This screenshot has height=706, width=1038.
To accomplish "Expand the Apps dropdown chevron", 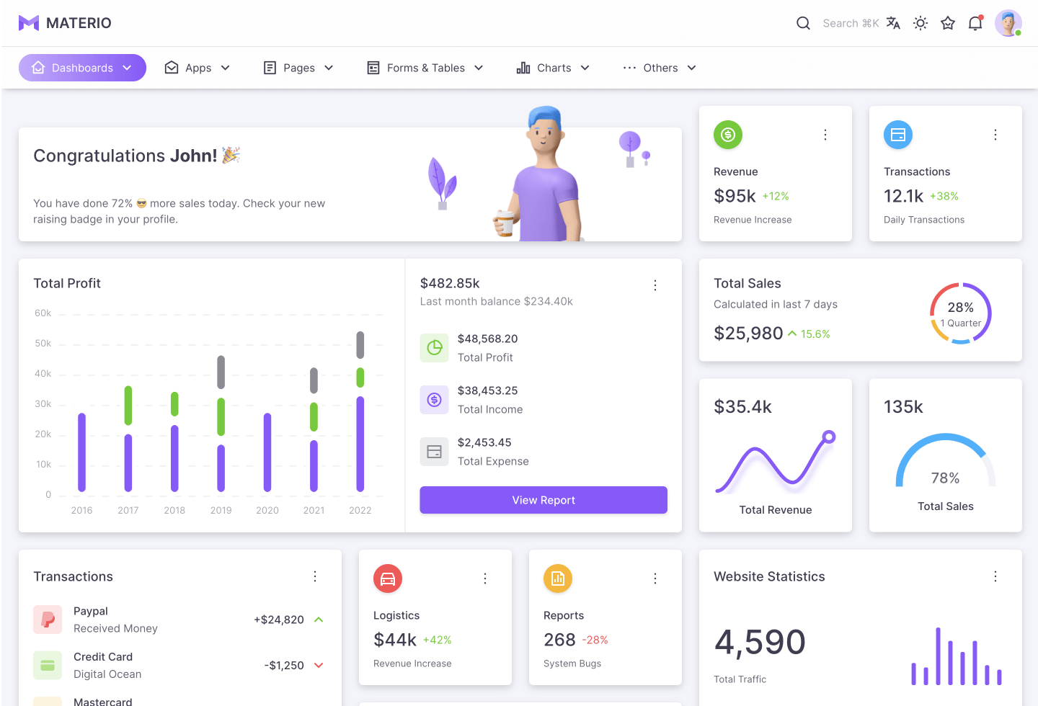I will click(225, 68).
